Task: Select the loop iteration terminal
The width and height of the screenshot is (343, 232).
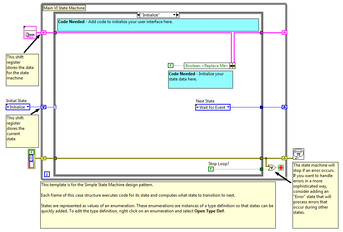Action: [x=47, y=174]
